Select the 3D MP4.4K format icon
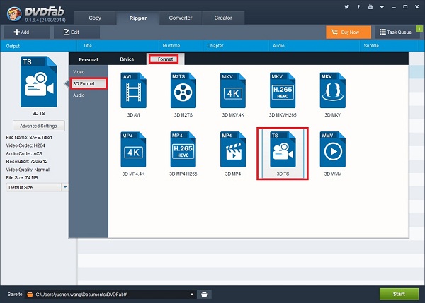This screenshot has height=303, width=425. (133, 149)
